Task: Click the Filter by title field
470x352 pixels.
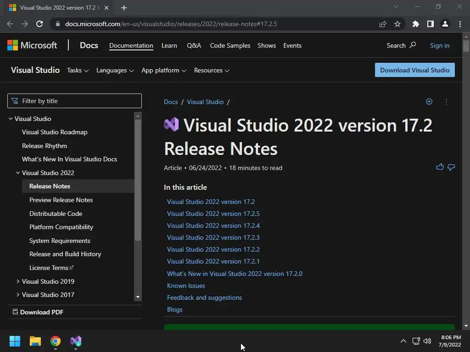Action: pos(74,101)
